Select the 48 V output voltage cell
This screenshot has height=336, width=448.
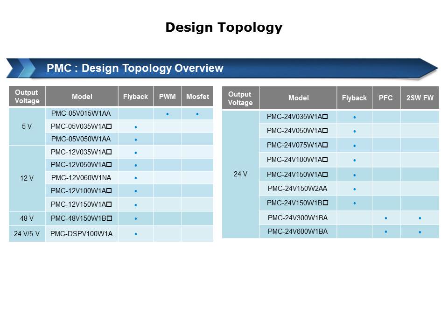tap(27, 218)
